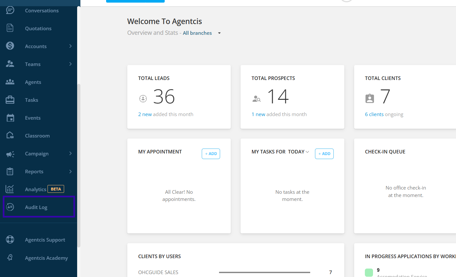This screenshot has height=277, width=456.
Task: Click the Agentcis Academy rocket icon
Action: [10, 257]
